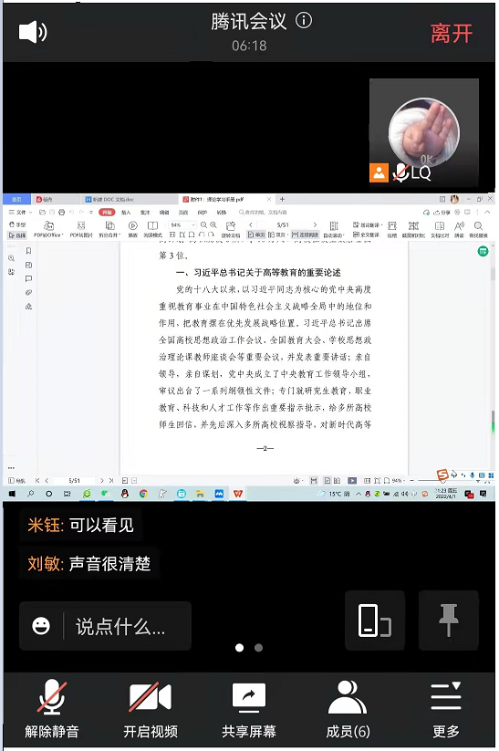
Task: Open the 文件 menu dropdown in WPS
Action: pyautogui.click(x=21, y=212)
